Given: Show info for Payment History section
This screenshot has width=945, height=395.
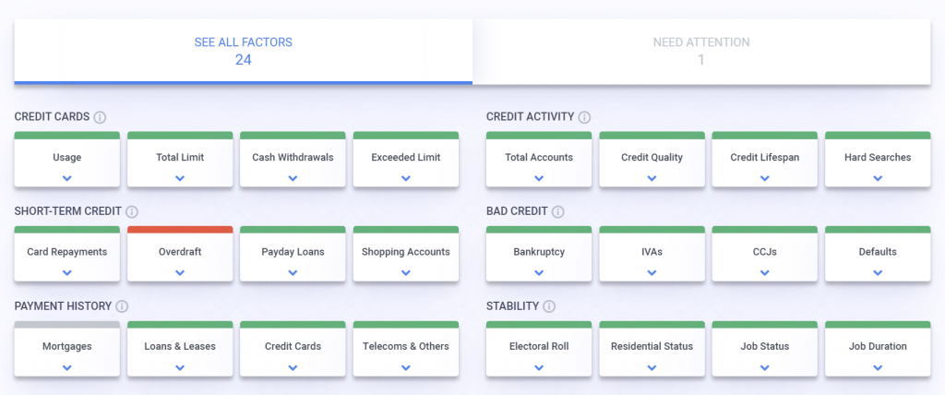Looking at the screenshot, I should coord(122,306).
